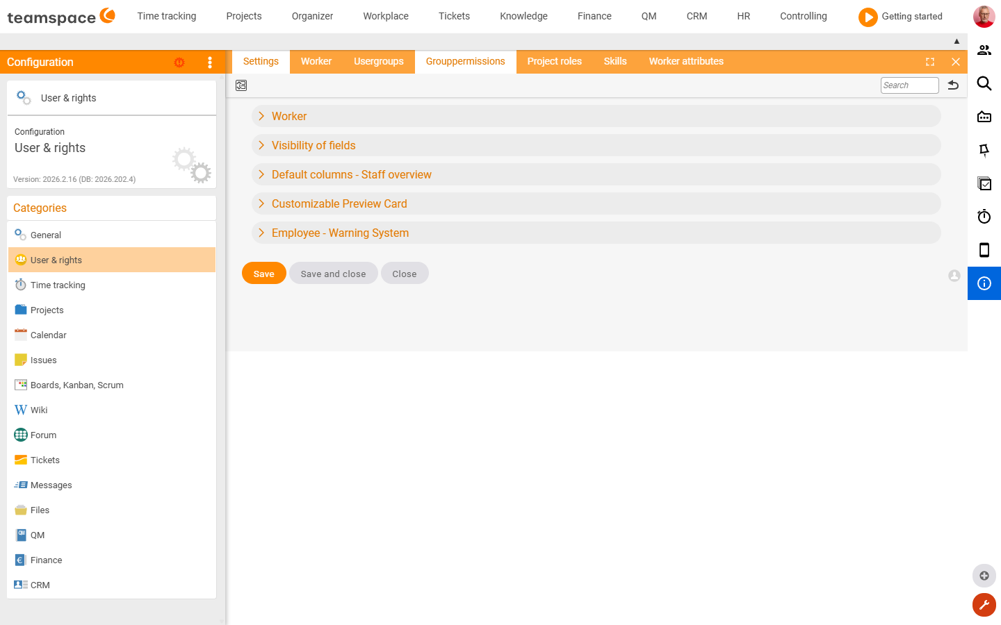The height and width of the screenshot is (625, 1001).
Task: Open the three-dot menu in Configuration header
Action: tap(210, 62)
